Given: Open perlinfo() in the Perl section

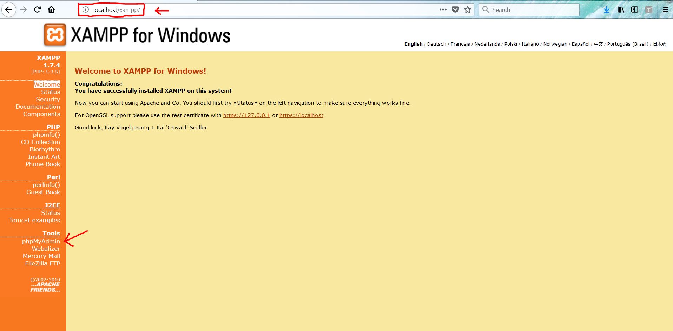Looking at the screenshot, I should pos(46,185).
